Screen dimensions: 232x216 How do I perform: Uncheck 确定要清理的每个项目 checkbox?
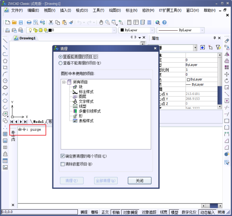coord(62,156)
